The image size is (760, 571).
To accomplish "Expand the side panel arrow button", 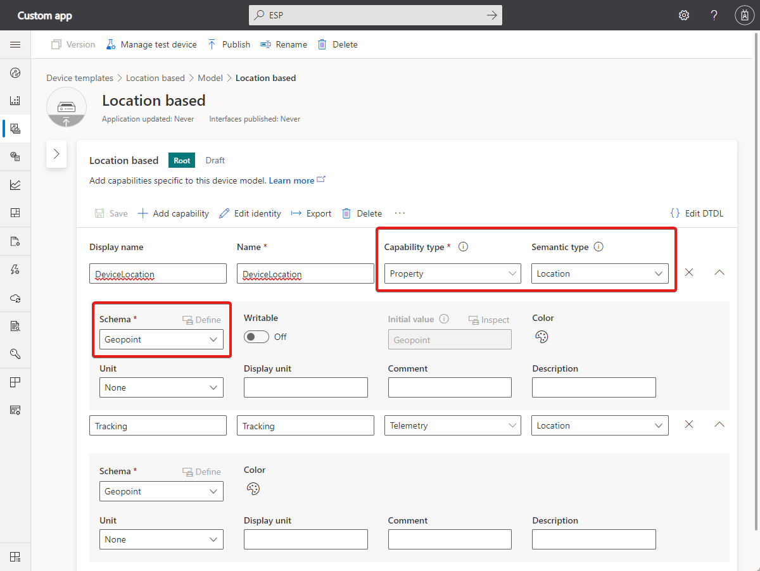I will pos(56,154).
